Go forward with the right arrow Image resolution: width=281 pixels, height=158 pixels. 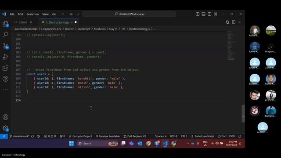click(78, 14)
